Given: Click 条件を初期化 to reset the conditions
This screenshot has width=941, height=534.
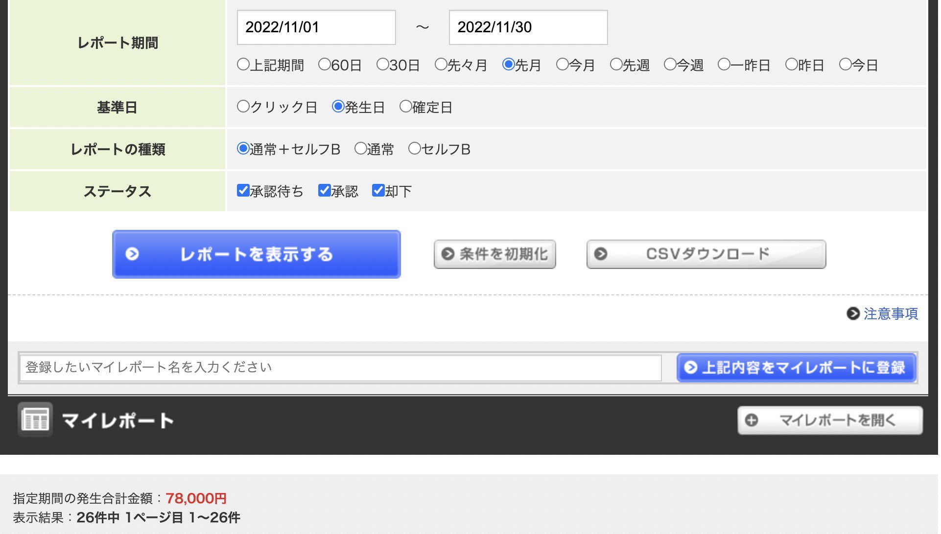Looking at the screenshot, I should coord(494,254).
